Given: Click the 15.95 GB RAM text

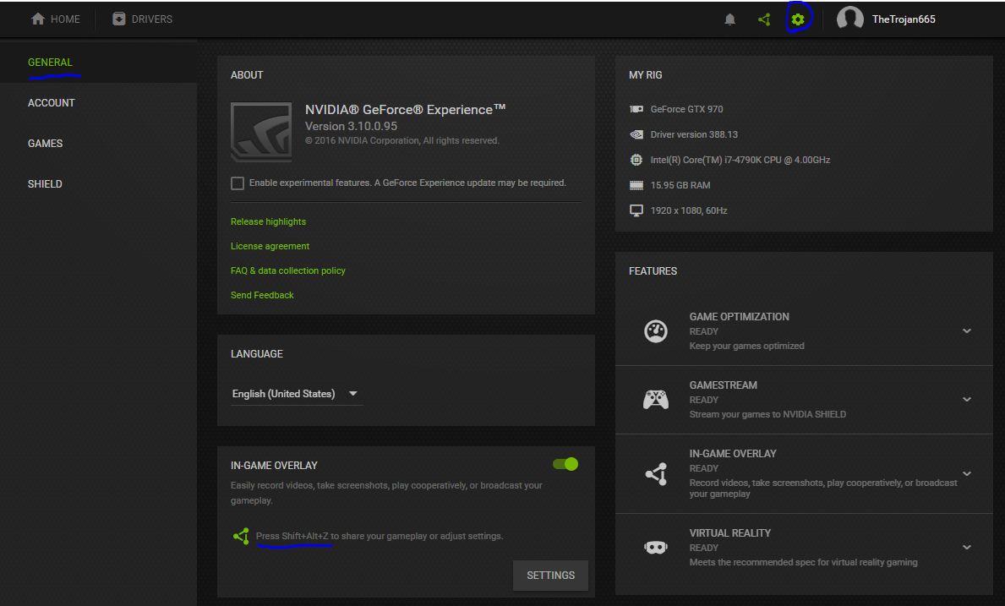Looking at the screenshot, I should [680, 185].
